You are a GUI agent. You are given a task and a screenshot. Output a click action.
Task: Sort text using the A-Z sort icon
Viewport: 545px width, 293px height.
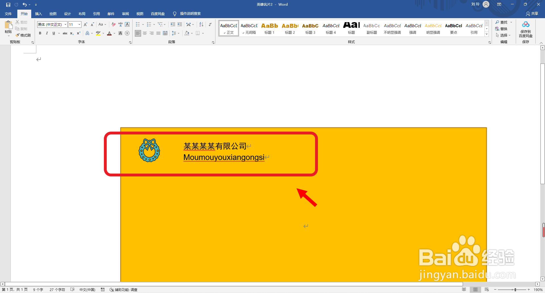point(201,24)
